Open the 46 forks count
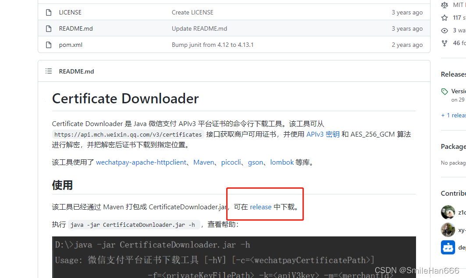 (459, 43)
